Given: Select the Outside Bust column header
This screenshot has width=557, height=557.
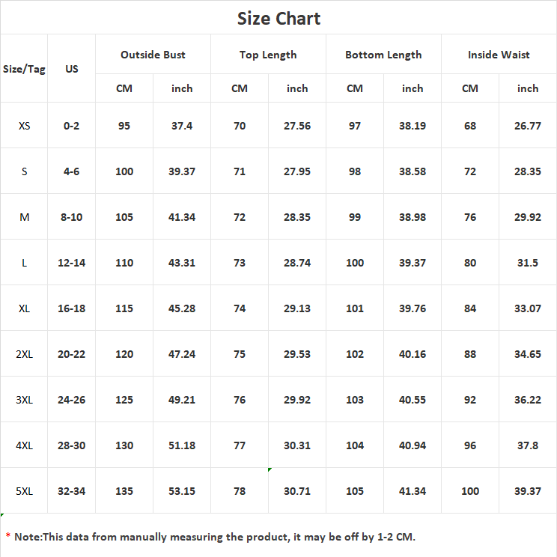Looking at the screenshot, I should tap(153, 55).
